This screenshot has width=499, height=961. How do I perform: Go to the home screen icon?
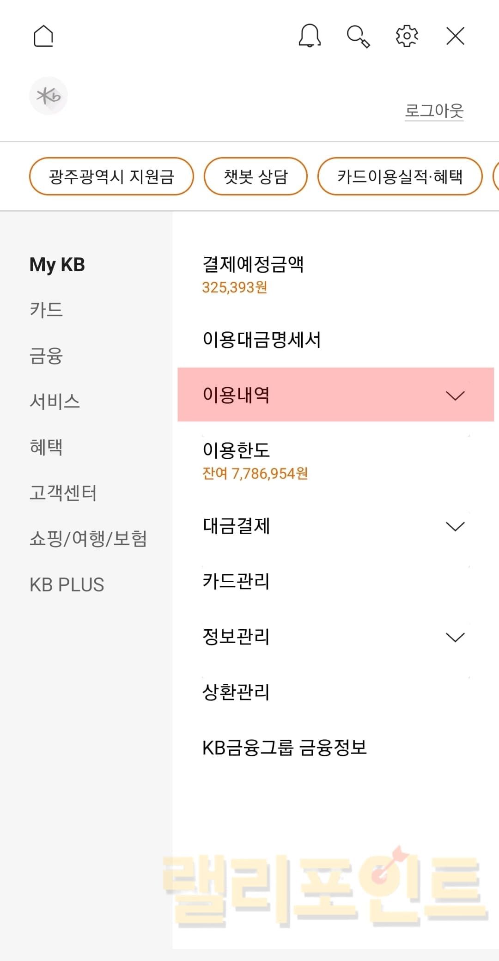pyautogui.click(x=43, y=36)
